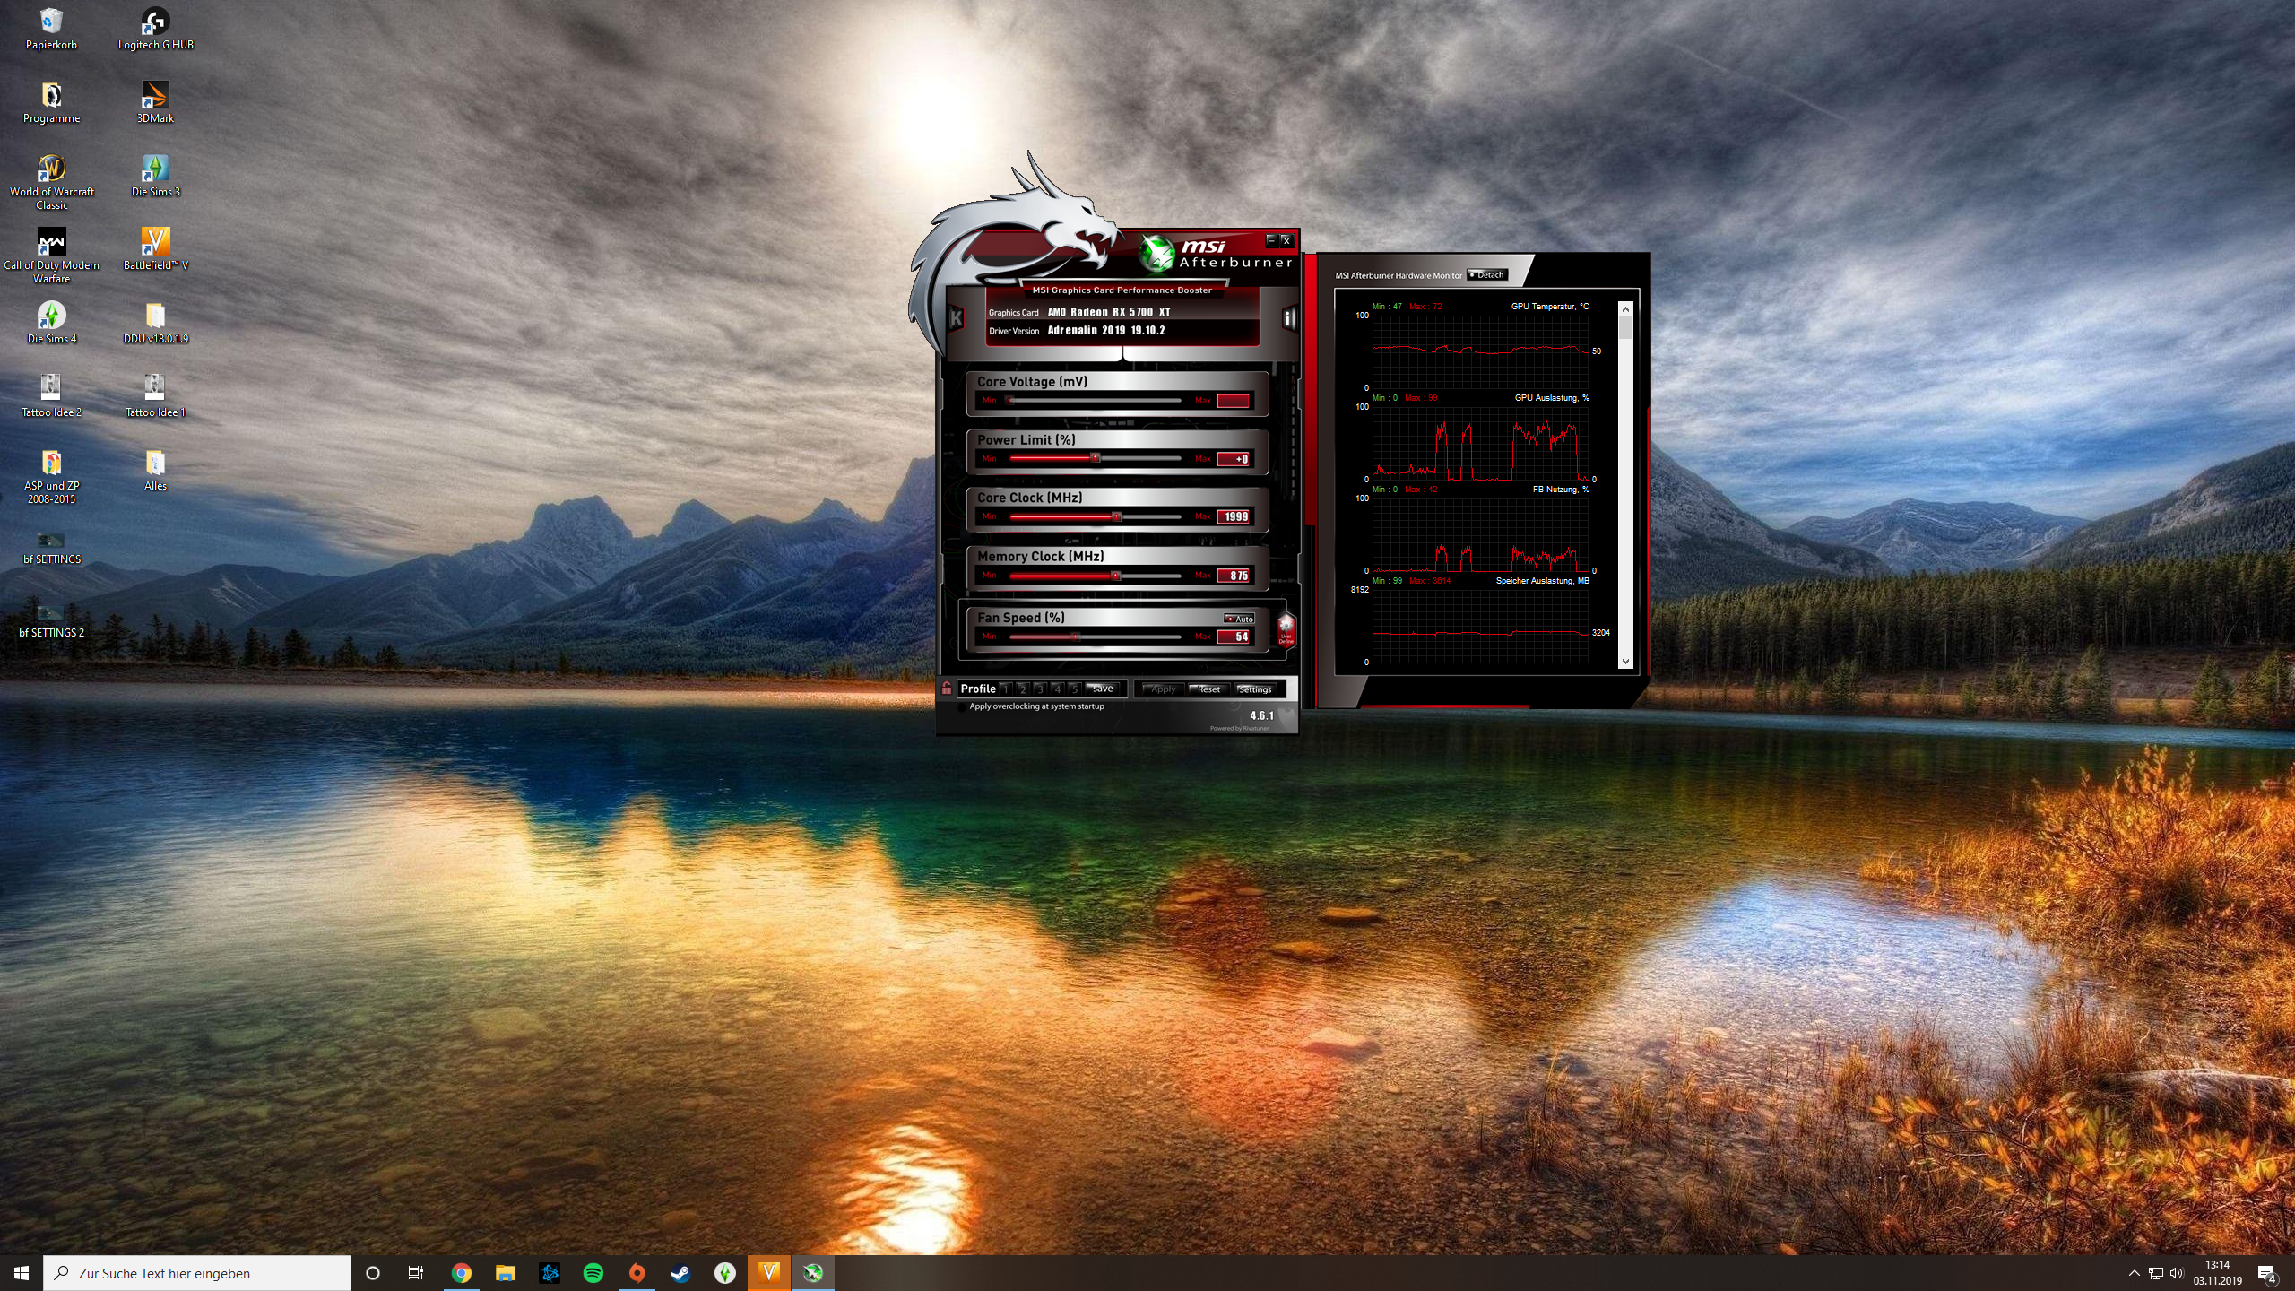Open the Kombustor K button
The height and width of the screenshot is (1291, 2295).
coord(956,318)
